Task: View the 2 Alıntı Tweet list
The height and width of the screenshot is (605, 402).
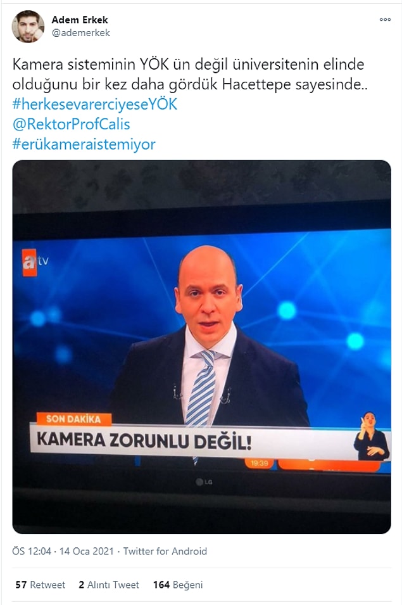Action: [109, 585]
